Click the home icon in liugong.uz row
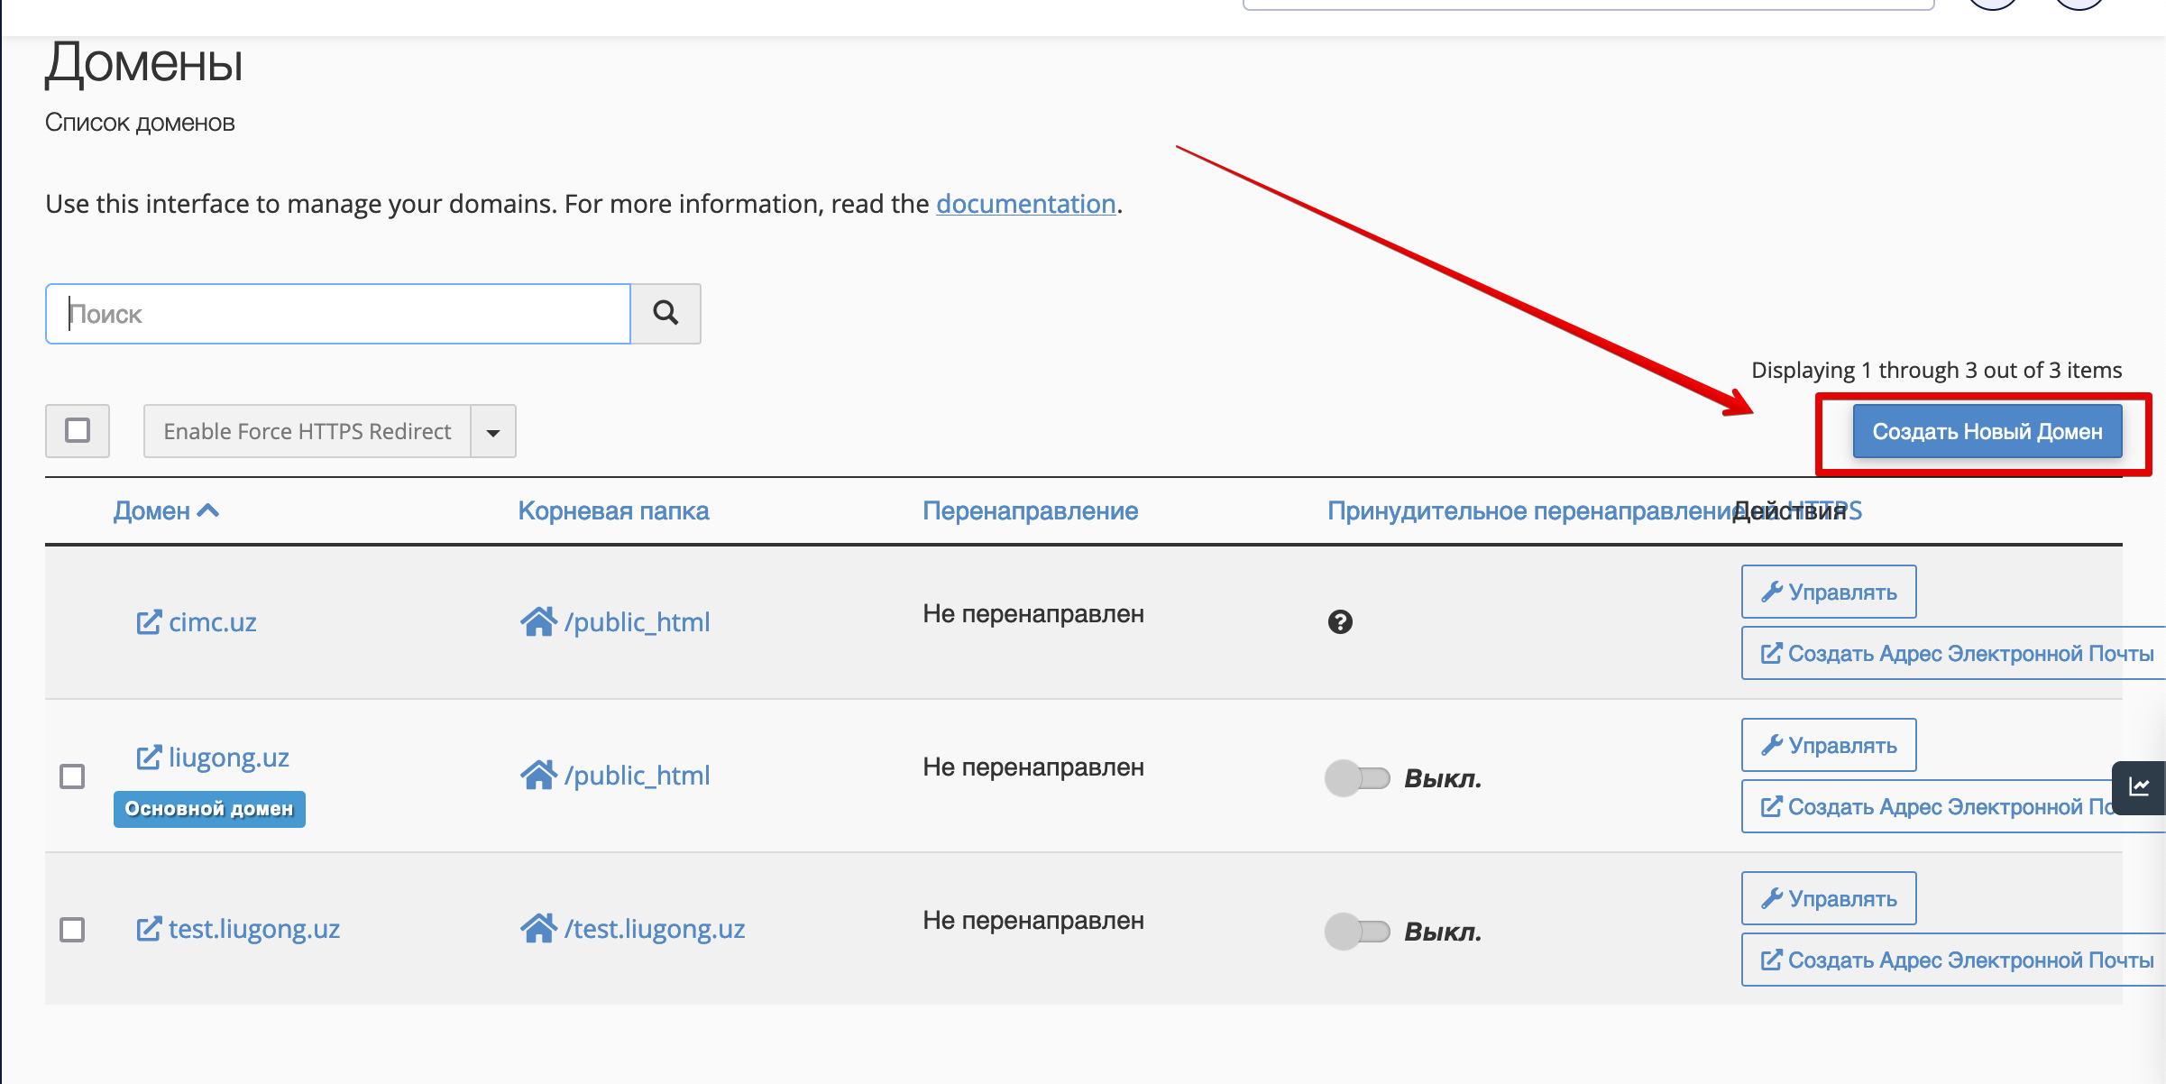 pos(538,775)
